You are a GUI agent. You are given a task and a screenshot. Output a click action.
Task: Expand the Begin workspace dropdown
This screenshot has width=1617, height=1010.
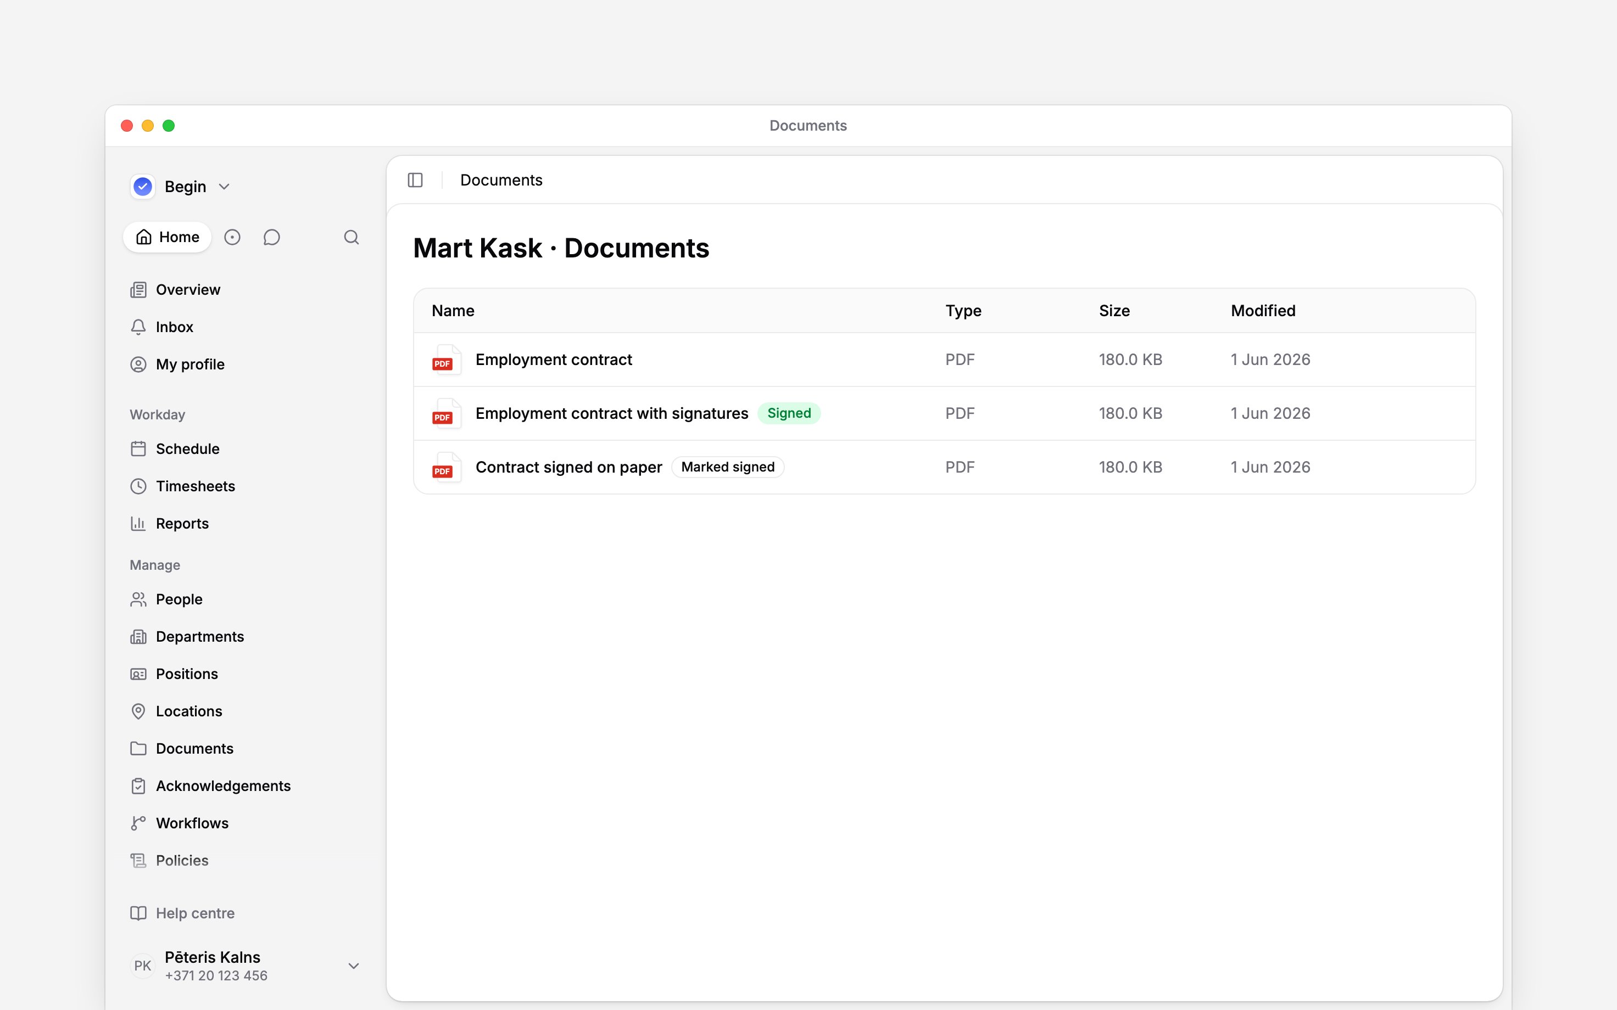[x=225, y=187]
